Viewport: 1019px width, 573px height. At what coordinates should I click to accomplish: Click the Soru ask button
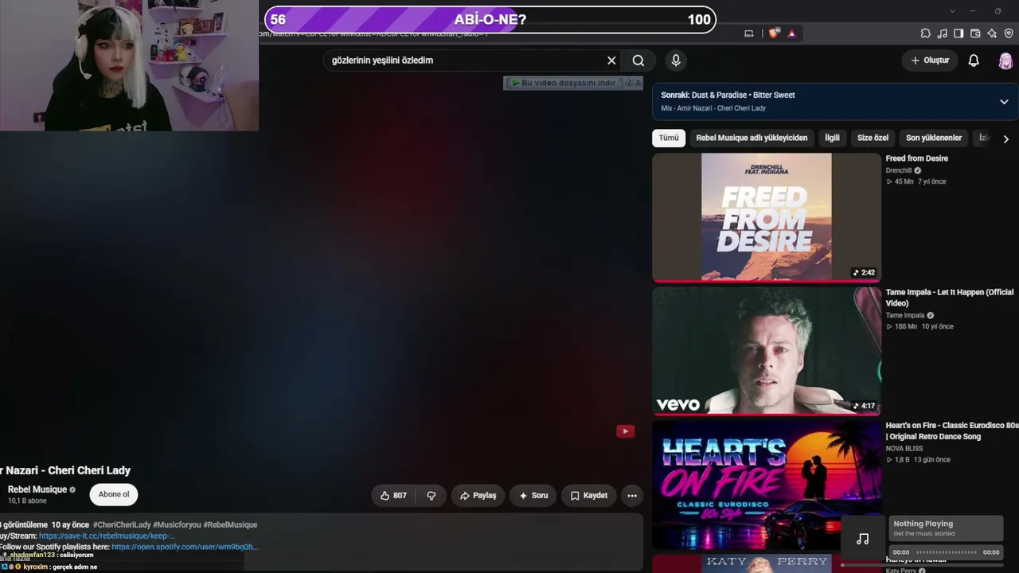[x=533, y=496]
